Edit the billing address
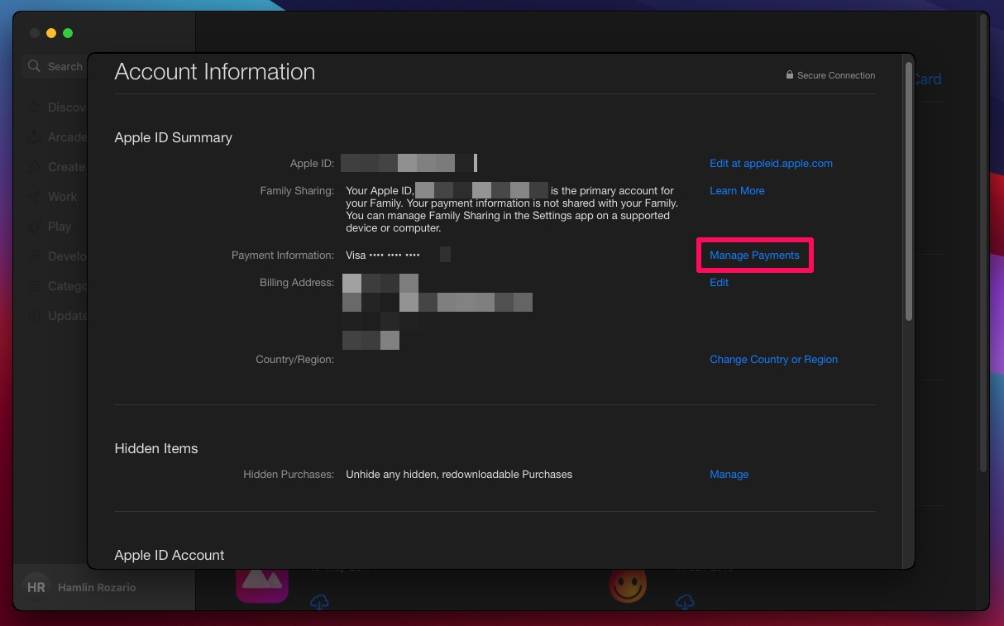This screenshot has height=626, width=1004. pos(719,283)
